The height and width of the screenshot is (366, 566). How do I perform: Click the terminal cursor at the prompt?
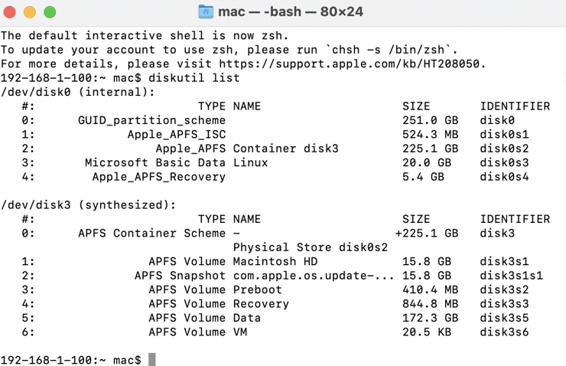152,360
